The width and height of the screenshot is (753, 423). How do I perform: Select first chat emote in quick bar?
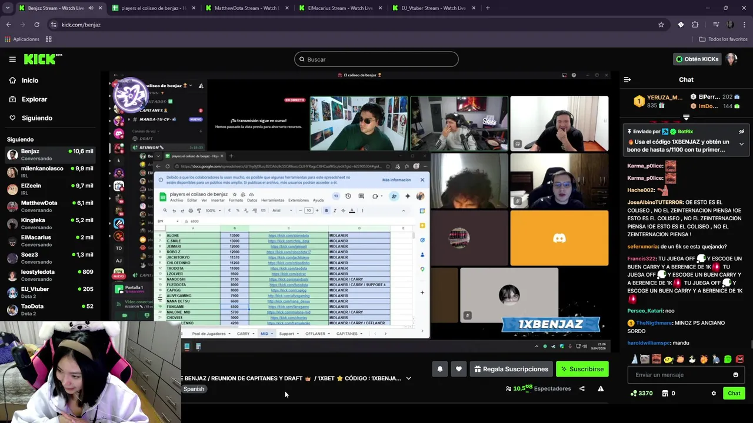[634, 359]
